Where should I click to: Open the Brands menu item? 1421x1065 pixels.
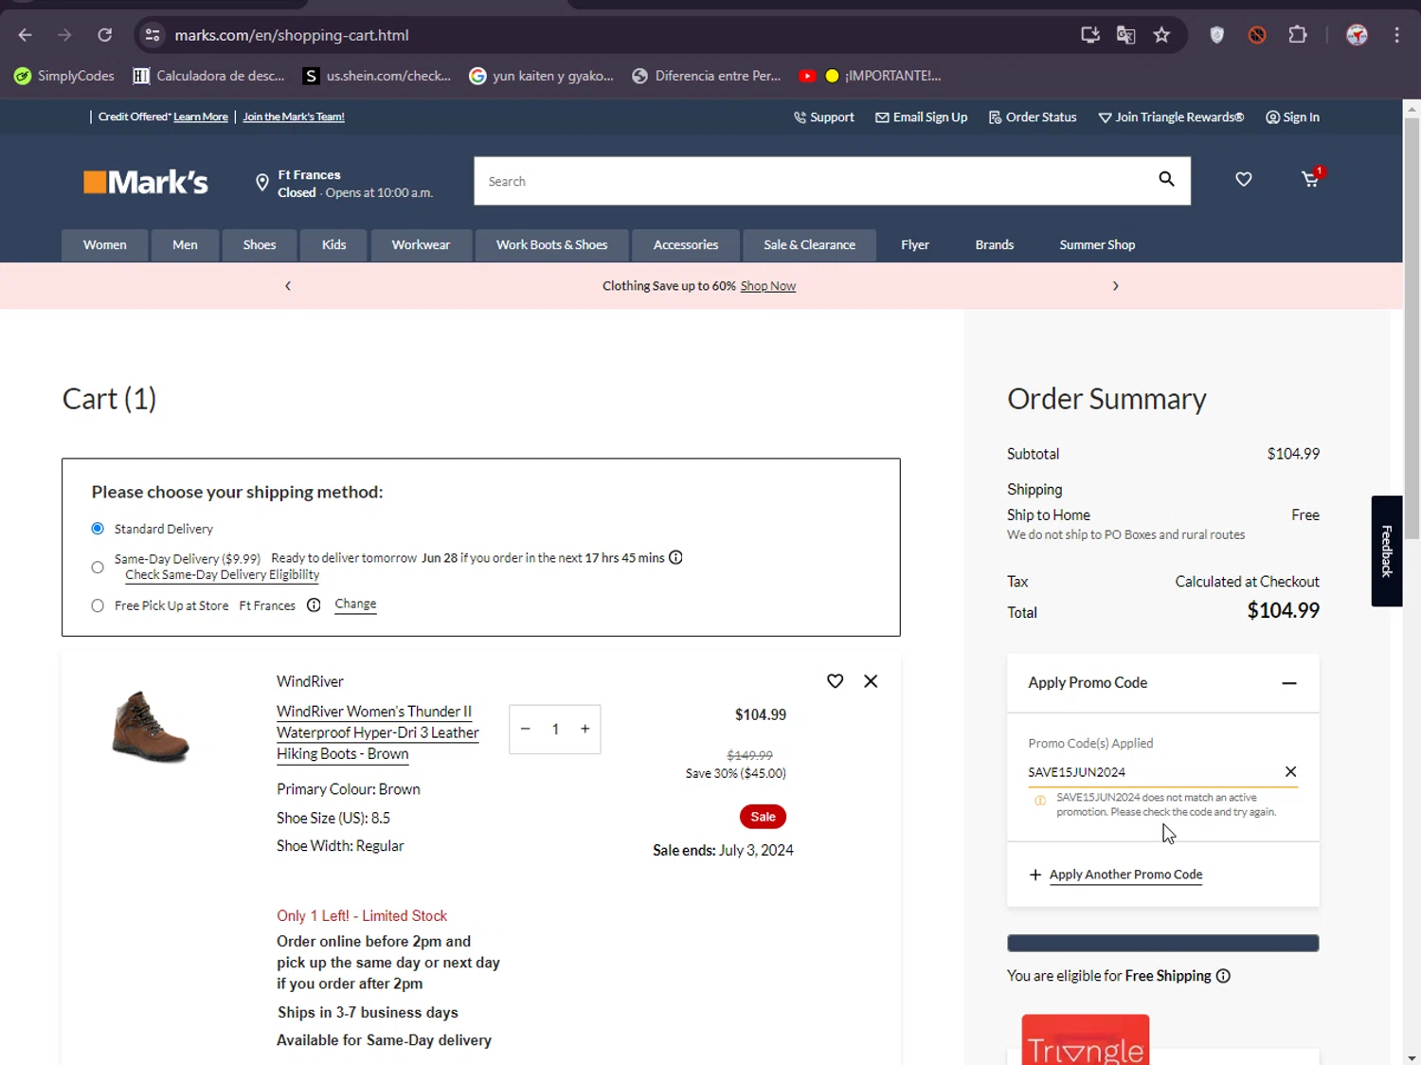point(995,244)
